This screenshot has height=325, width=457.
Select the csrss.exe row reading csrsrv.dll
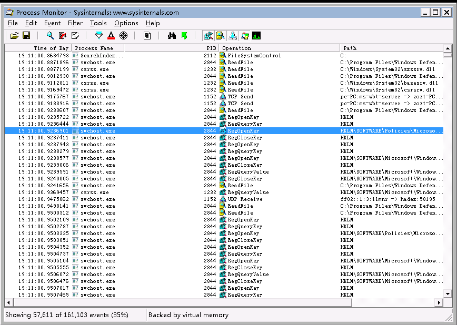(x=224, y=90)
